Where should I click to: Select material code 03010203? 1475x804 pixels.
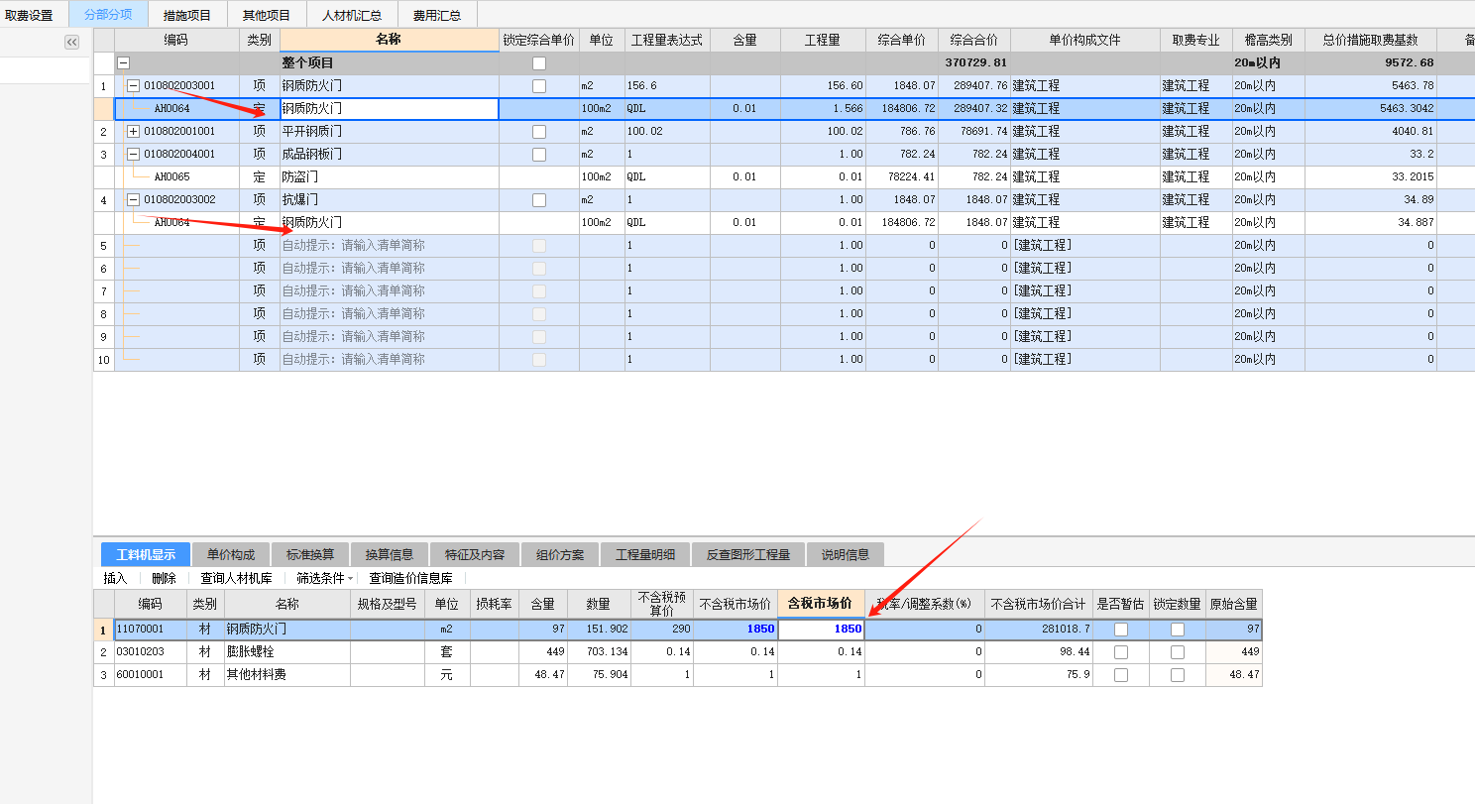click(140, 651)
